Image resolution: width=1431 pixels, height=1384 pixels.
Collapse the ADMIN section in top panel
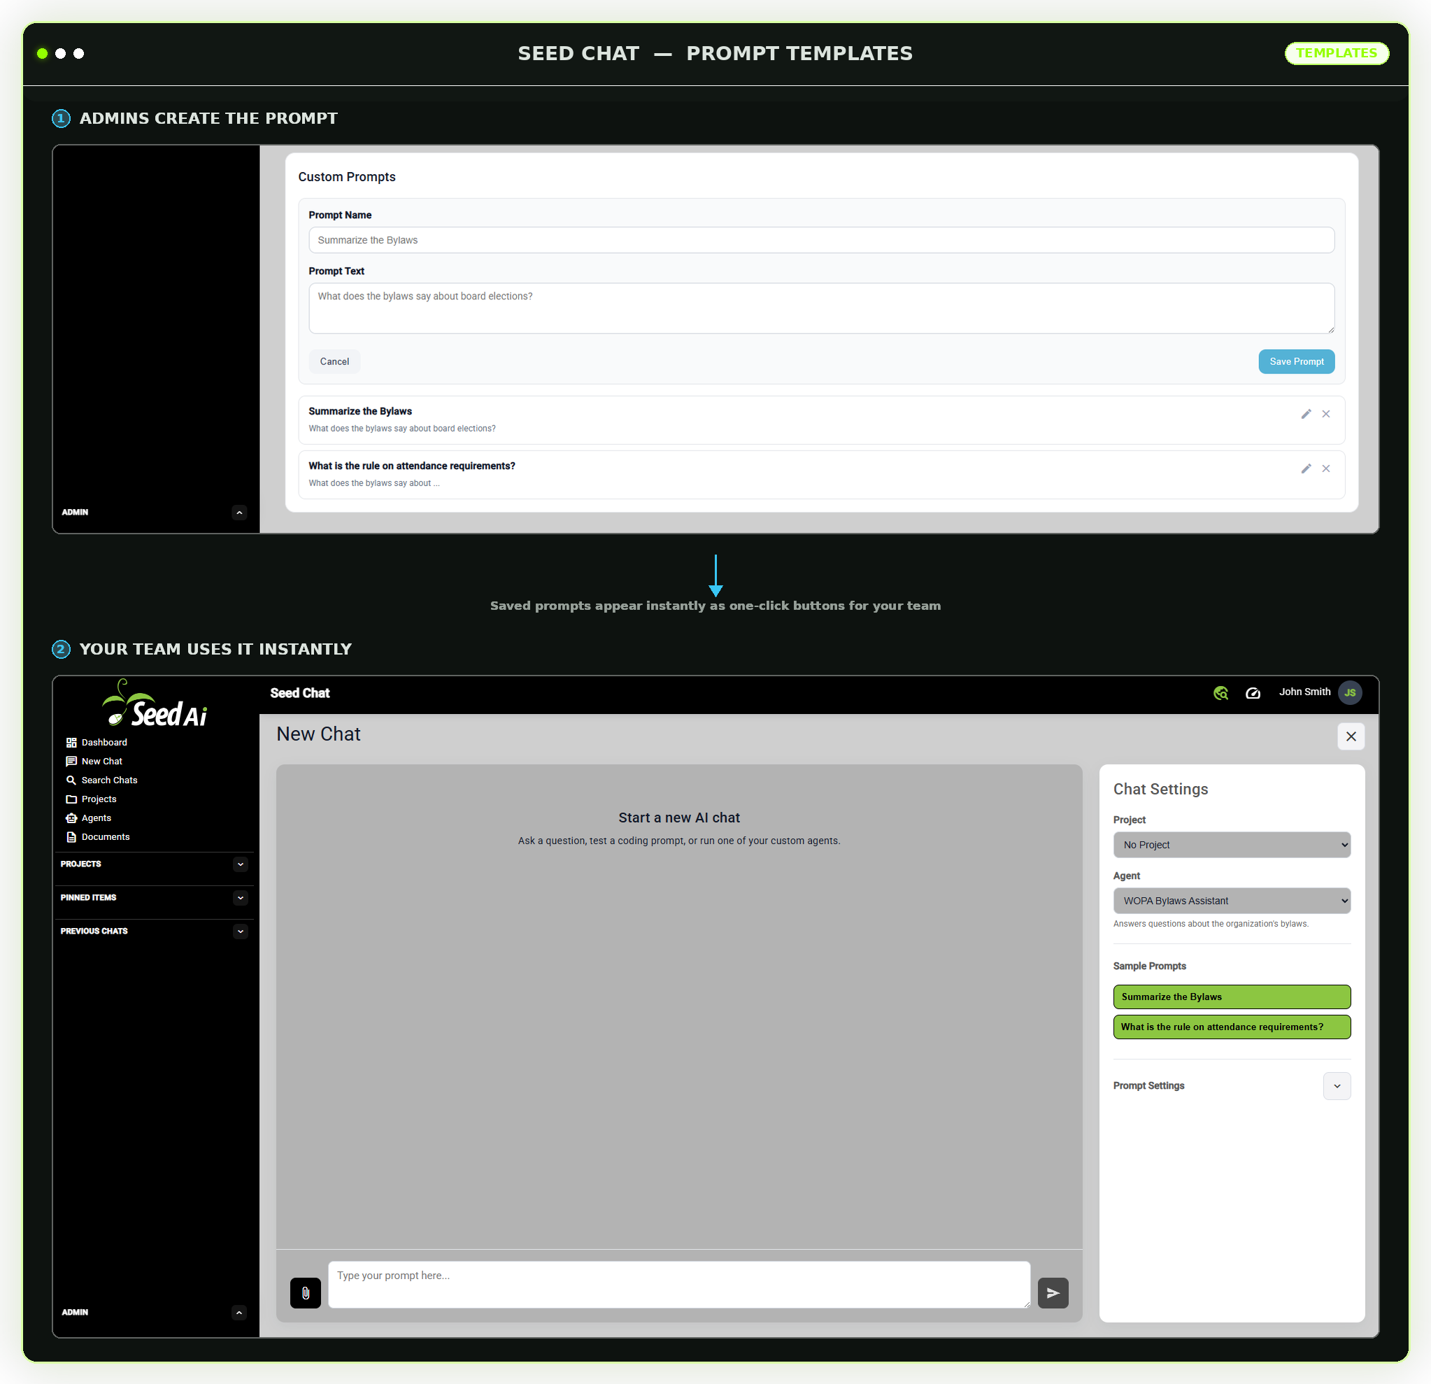pyautogui.click(x=239, y=513)
